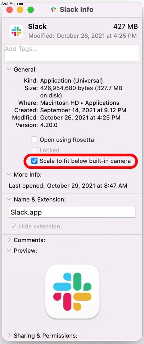Image resolution: width=144 pixels, height=344 pixels.
Task: Expand the Comments section
Action: 9,240
